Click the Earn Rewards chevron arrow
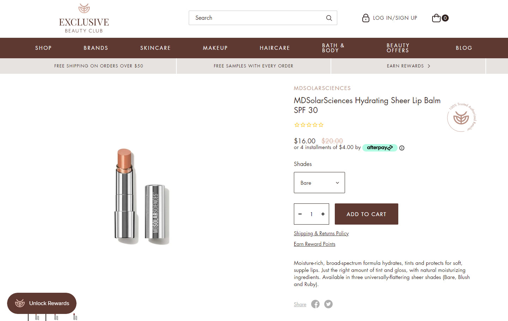 [429, 66]
